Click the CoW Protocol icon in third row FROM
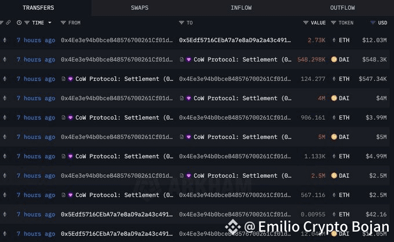 point(71,79)
